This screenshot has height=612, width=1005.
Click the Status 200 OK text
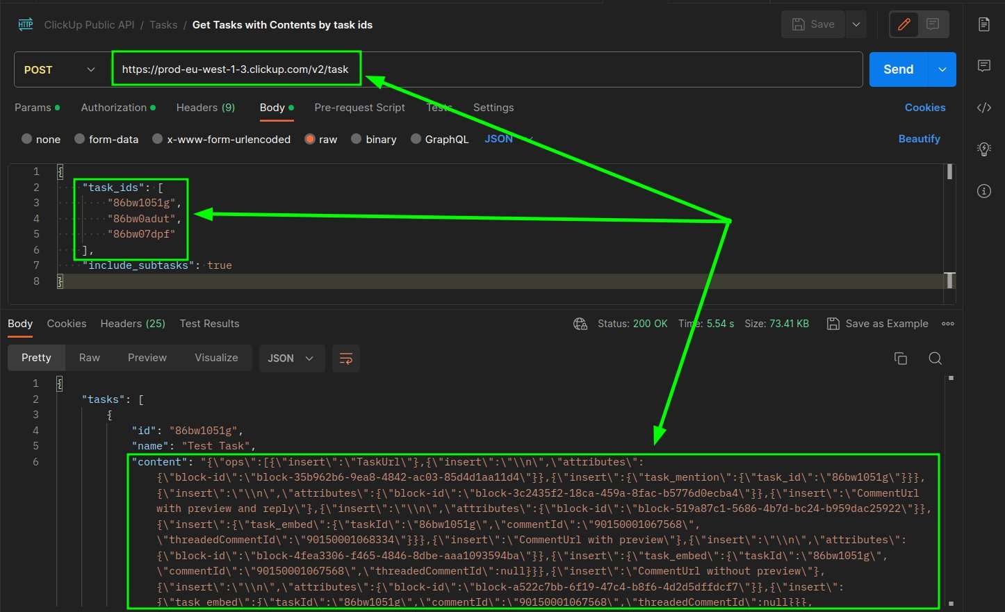(x=632, y=324)
